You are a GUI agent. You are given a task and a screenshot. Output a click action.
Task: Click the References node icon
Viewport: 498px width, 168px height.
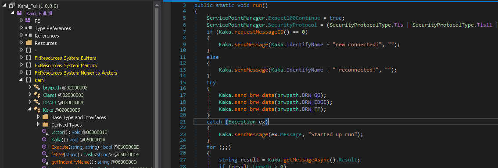[29, 35]
